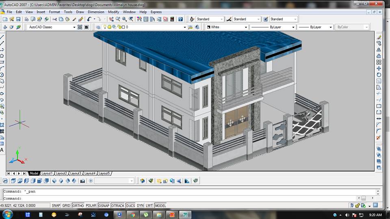Click the Save icon in the toolbar
The image size is (390, 219).
point(18,19)
